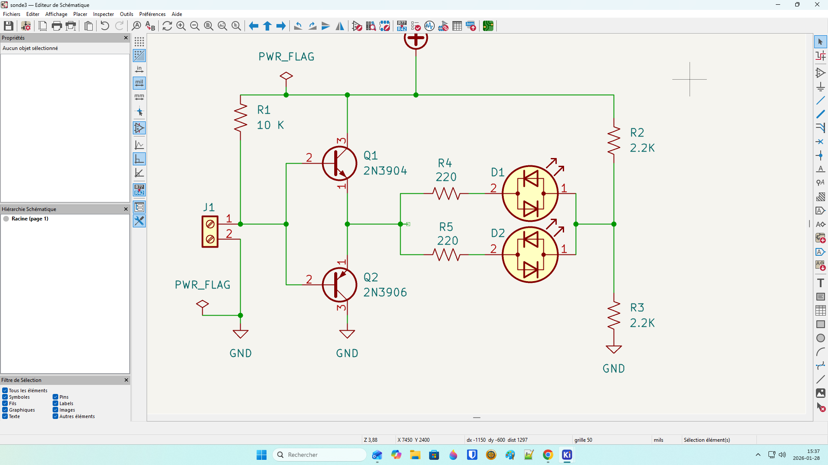Open the PCB editor icon
The image size is (828, 465).
488,26
